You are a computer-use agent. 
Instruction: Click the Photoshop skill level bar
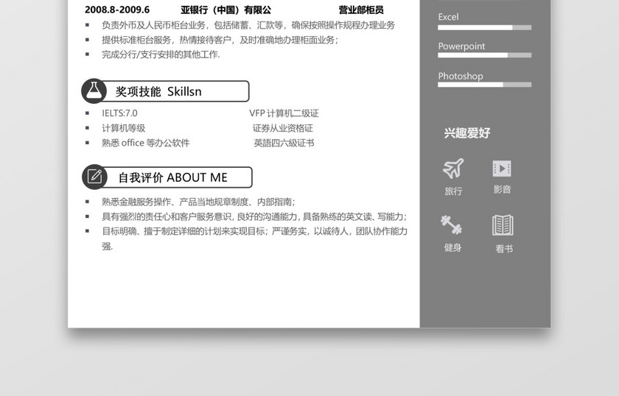click(484, 85)
